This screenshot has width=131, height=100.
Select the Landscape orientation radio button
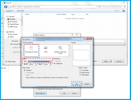pyautogui.click(x=55, y=63)
